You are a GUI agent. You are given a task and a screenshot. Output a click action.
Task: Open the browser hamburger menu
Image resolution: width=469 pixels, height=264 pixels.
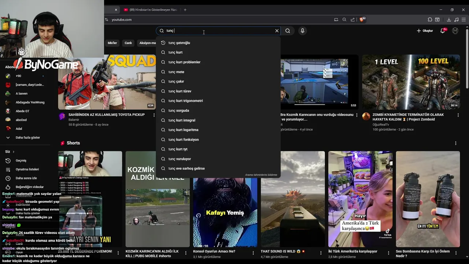pos(464,19)
